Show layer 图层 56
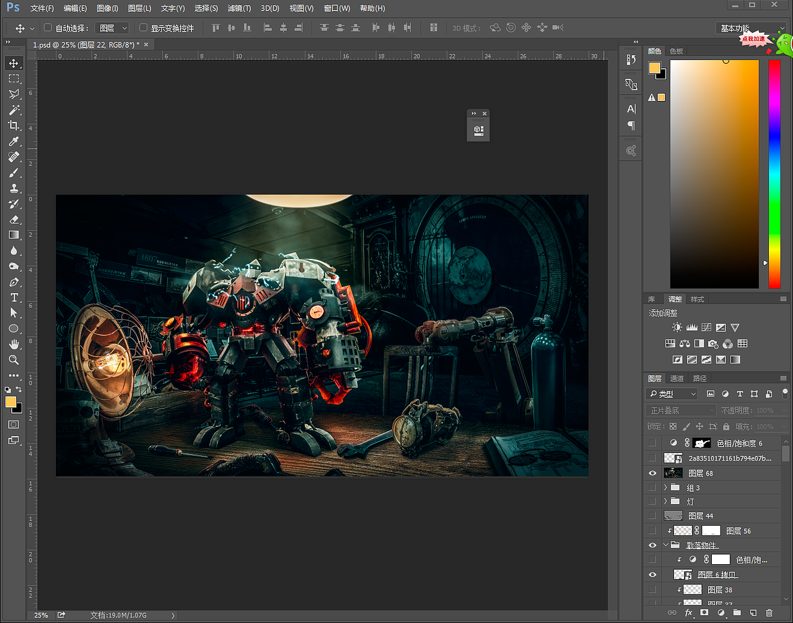Screen dimensions: 793x623 pyautogui.click(x=652, y=531)
